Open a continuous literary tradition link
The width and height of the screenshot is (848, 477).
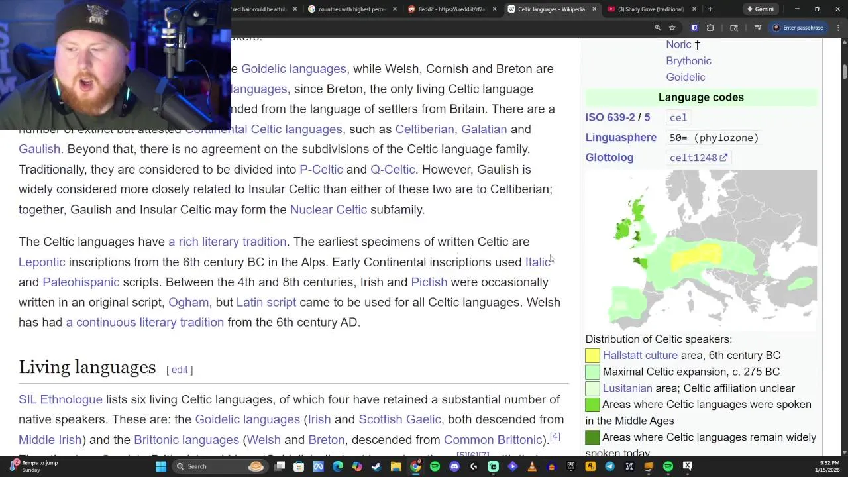pos(145,322)
